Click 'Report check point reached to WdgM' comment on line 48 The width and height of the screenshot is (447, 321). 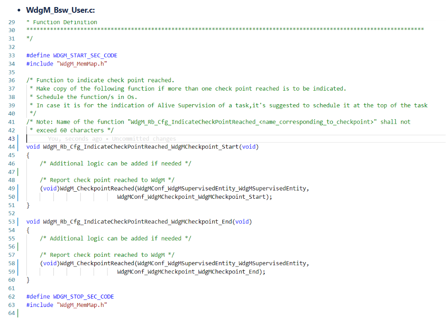coord(107,180)
